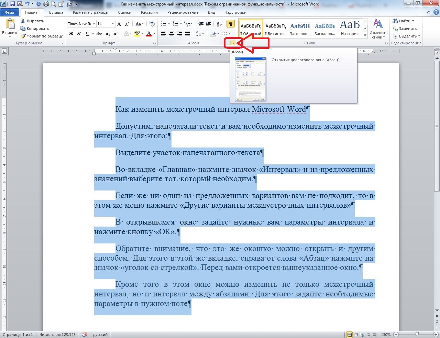The image size is (440, 338).
Task: Open the underline style dropdown arrow
Action: pos(93,34)
